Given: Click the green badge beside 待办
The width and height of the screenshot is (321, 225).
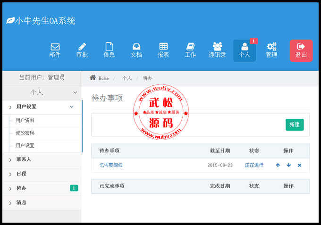Looking at the screenshot, I should 74,188.
